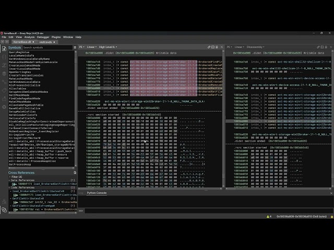Viewport: 334px width, 250px height.
Task: Select the AllocTables symbol
Action: tap(17, 89)
